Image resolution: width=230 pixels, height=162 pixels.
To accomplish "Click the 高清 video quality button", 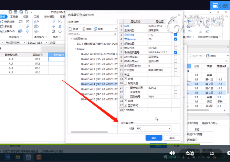I will 190,153.
